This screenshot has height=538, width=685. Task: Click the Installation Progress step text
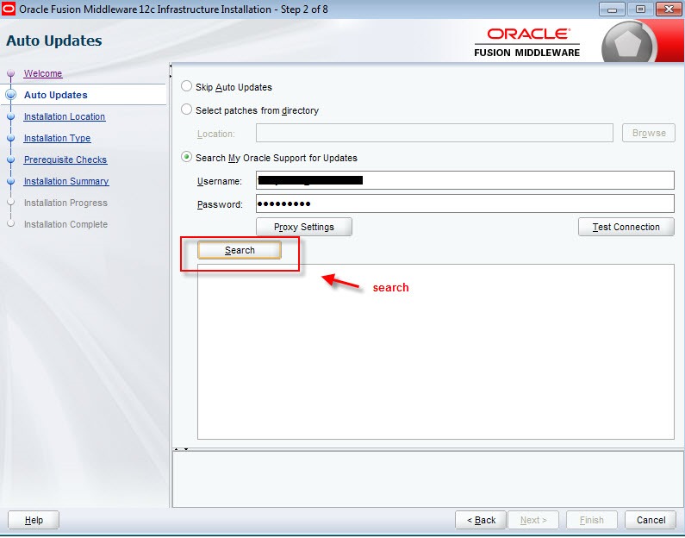pyautogui.click(x=65, y=203)
